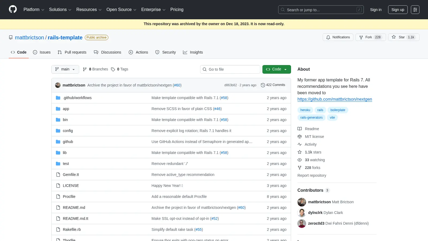Click the Rakefile.rb file icon

coord(58,229)
